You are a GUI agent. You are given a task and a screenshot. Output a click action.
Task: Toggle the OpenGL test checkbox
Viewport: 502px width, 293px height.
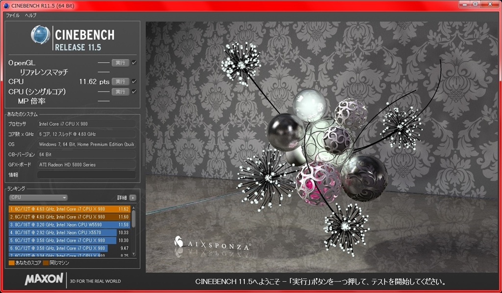click(x=134, y=63)
